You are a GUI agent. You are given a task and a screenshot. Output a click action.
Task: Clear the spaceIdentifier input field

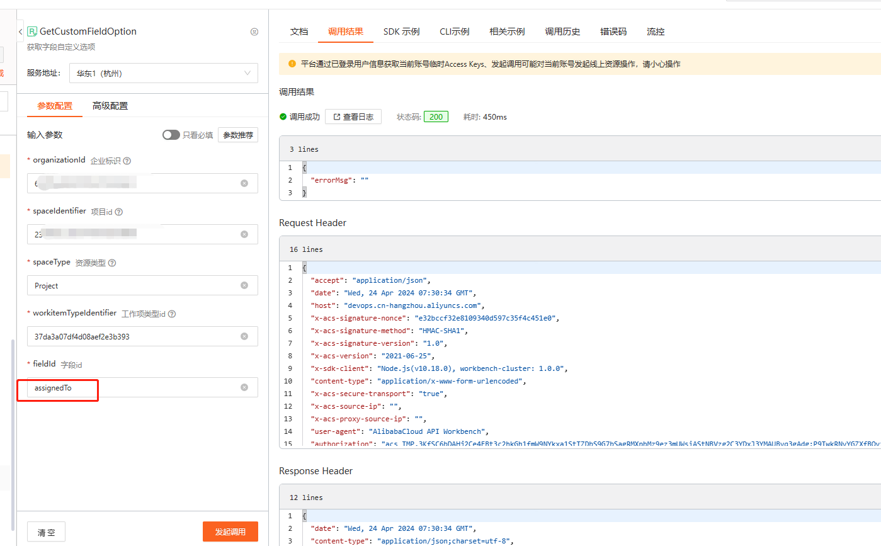pyautogui.click(x=244, y=234)
